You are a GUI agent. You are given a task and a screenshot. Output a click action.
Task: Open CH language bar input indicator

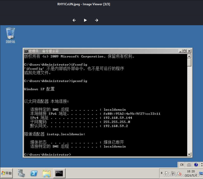click(182, 165)
